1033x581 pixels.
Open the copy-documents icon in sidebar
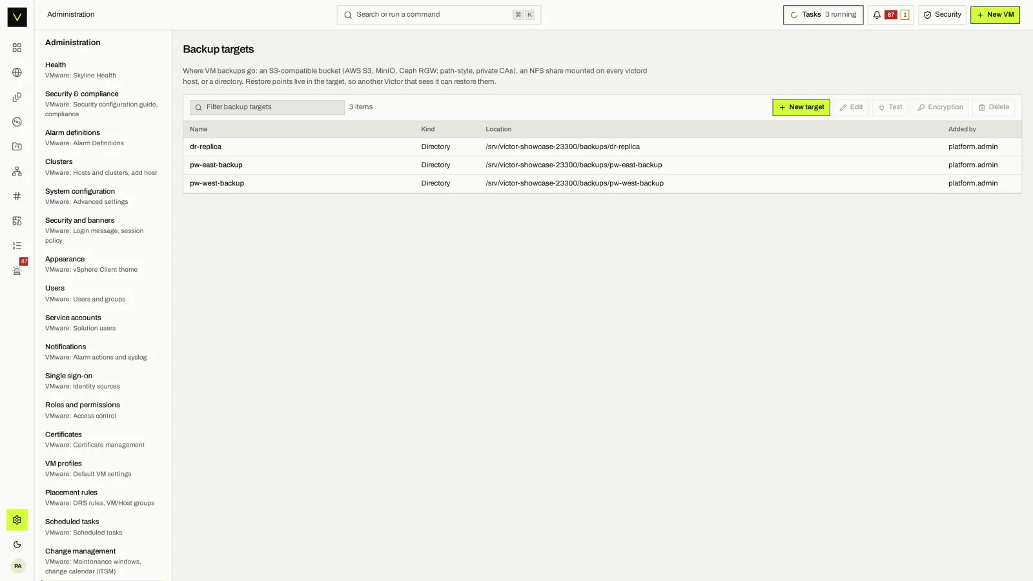pyautogui.click(x=17, y=97)
